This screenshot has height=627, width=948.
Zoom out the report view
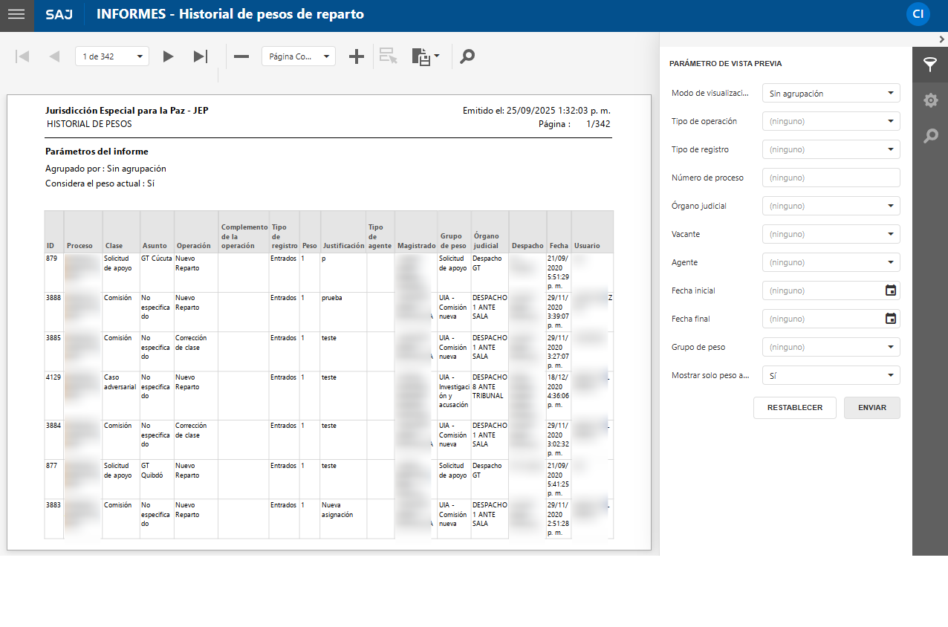(x=241, y=56)
